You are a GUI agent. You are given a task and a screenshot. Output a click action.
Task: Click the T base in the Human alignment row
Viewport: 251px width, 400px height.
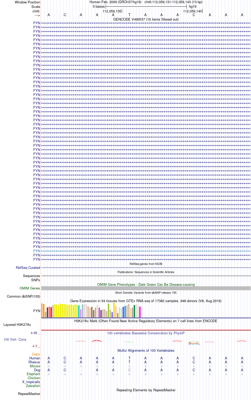(129, 358)
